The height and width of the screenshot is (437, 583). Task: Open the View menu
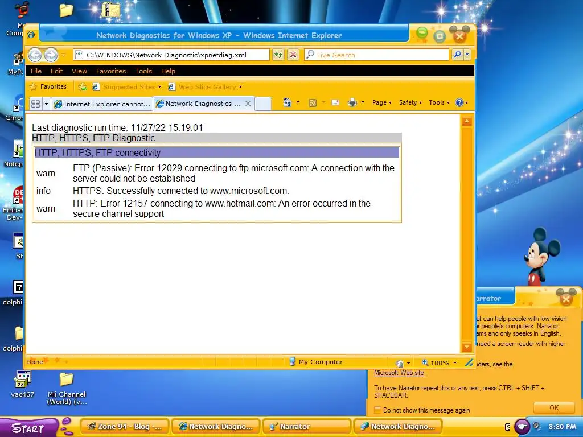[x=79, y=71]
